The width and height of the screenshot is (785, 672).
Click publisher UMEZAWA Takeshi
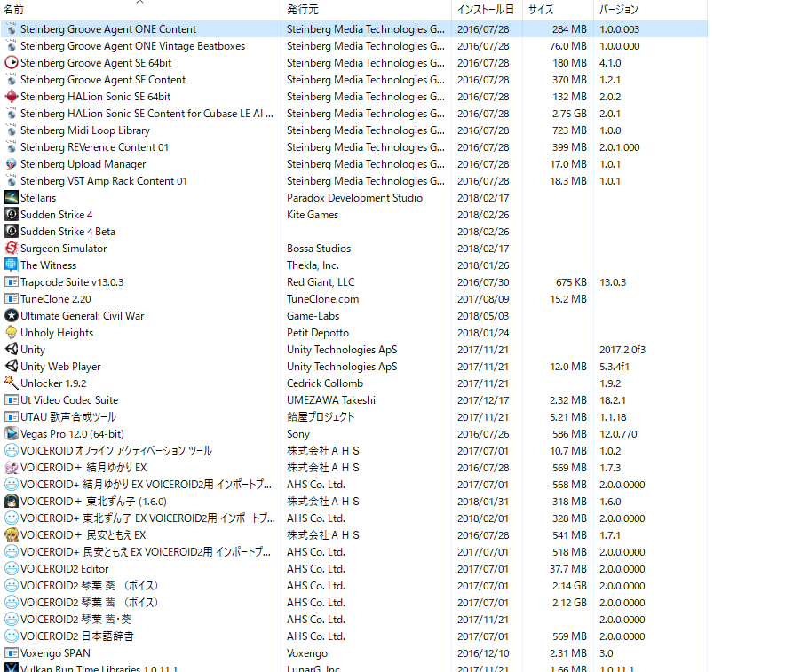[x=331, y=400]
